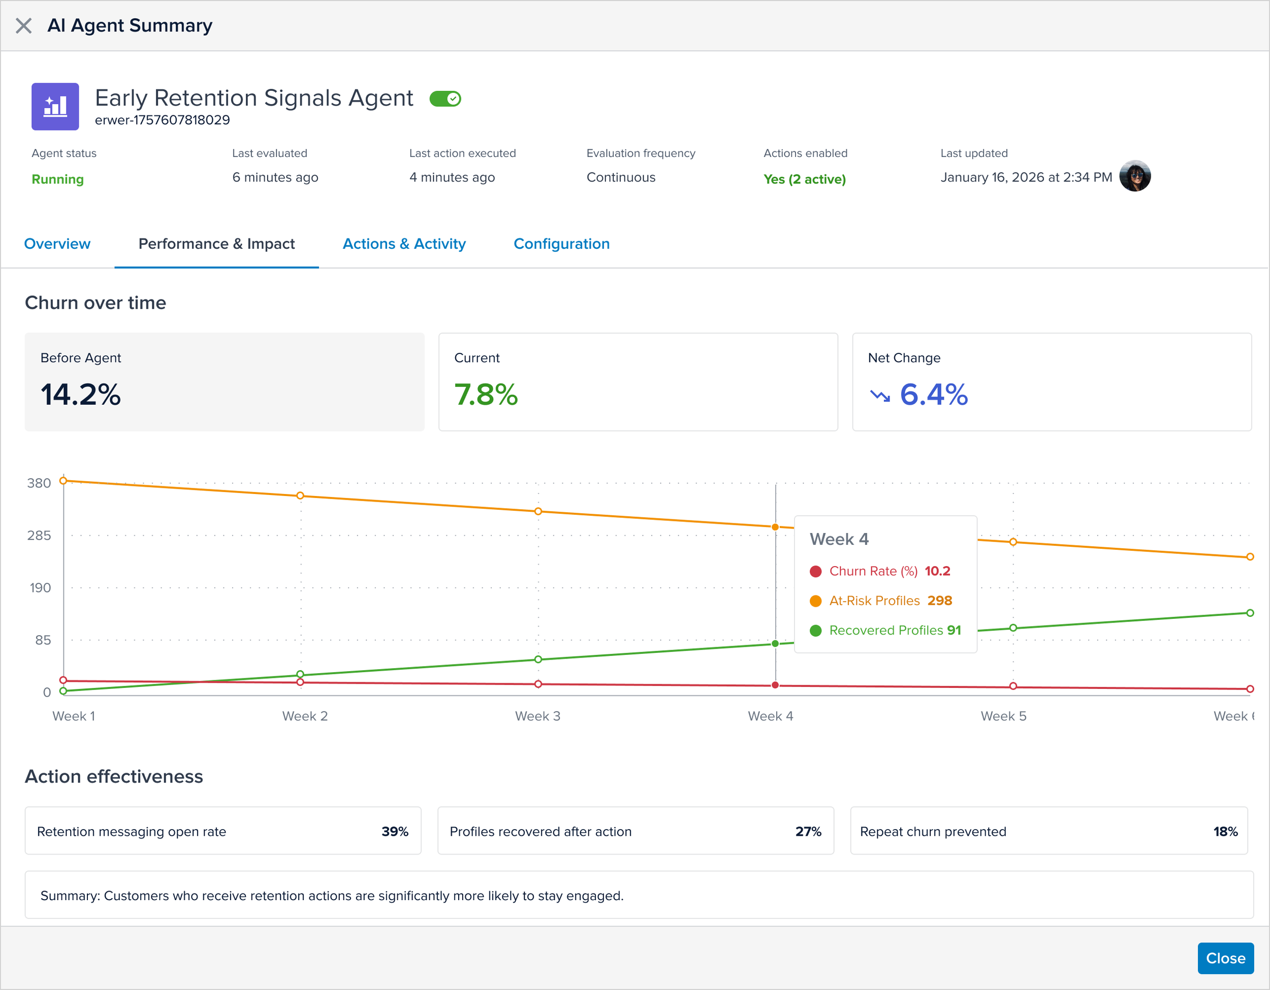Click the downward trend arrow in Net Change
This screenshot has height=990, width=1270.
click(x=880, y=396)
